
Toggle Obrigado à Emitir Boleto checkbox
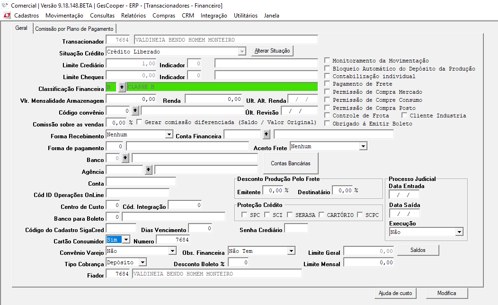coord(327,124)
